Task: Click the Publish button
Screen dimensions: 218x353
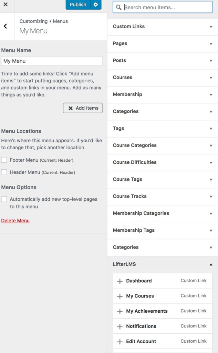Action: (78, 4)
